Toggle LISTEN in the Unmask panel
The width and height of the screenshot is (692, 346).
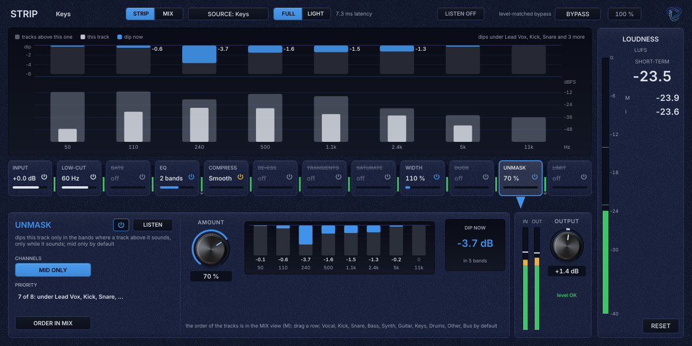click(153, 225)
